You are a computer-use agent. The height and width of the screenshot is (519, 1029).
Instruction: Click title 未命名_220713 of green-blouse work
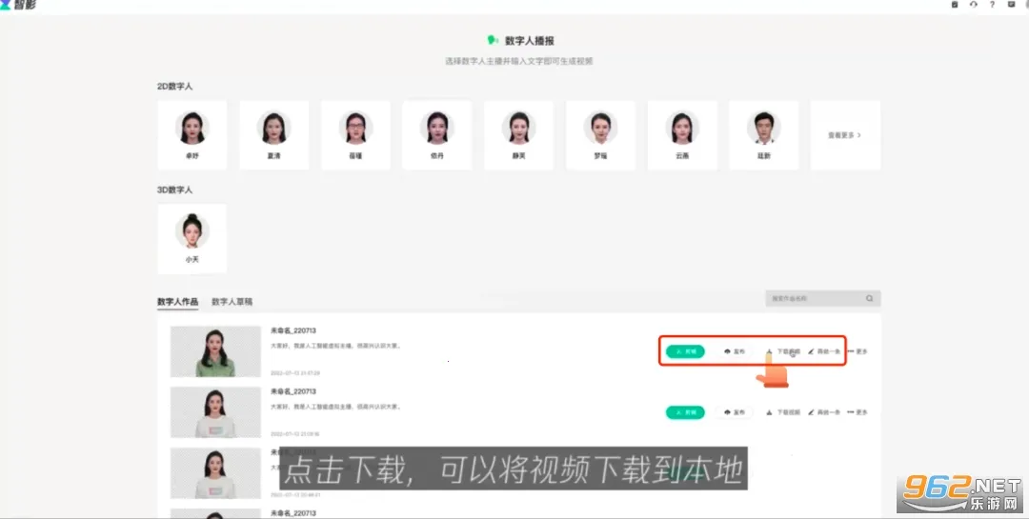tap(293, 330)
